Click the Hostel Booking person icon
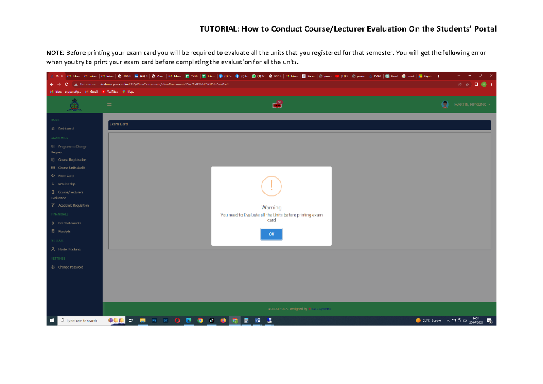This screenshot has width=543, height=384. point(53,249)
